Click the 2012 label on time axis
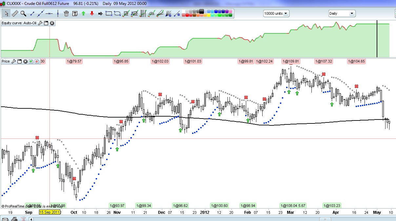This screenshot has width=396, height=221. point(205,212)
